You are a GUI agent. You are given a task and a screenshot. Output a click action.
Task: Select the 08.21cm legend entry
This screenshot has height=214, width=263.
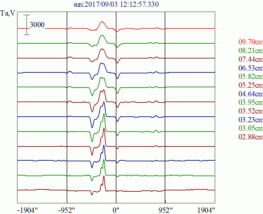[x=251, y=50]
